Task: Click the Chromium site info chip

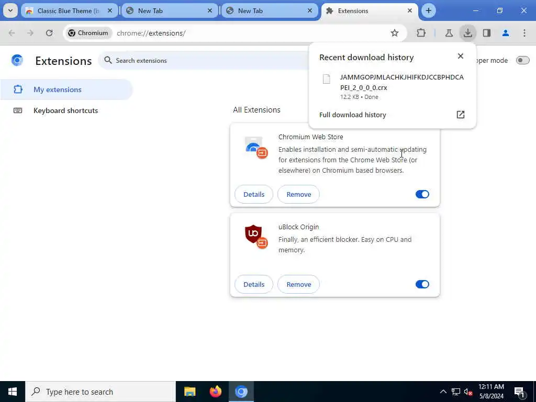Action: [88, 33]
